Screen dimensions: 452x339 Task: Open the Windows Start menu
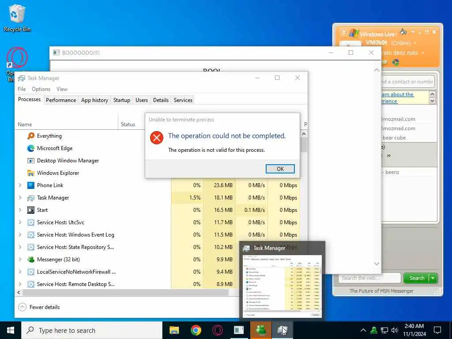pos(11,330)
